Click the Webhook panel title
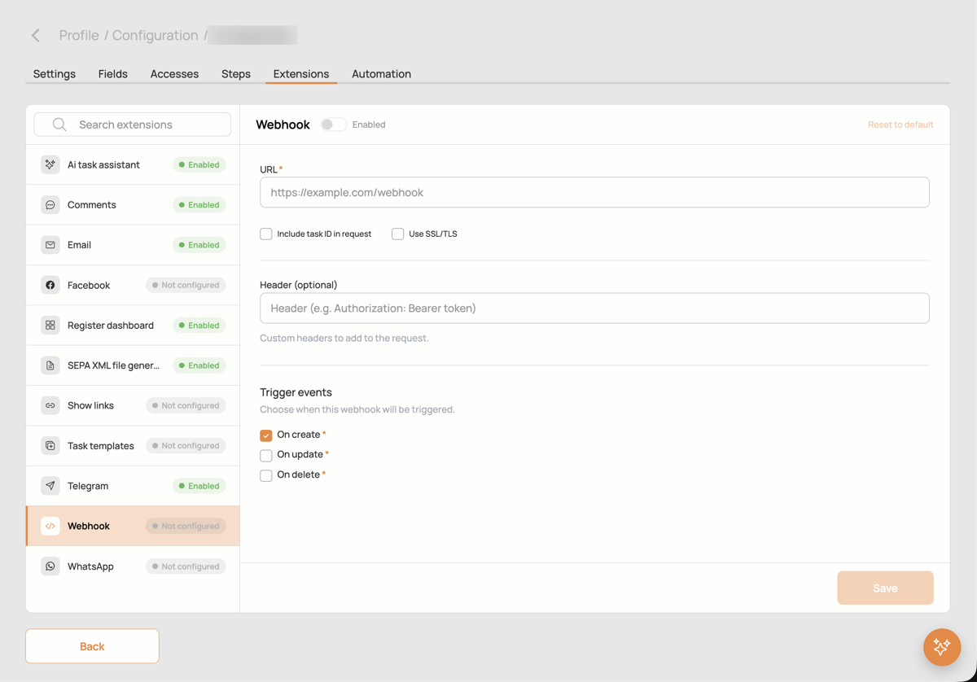 pyautogui.click(x=283, y=125)
